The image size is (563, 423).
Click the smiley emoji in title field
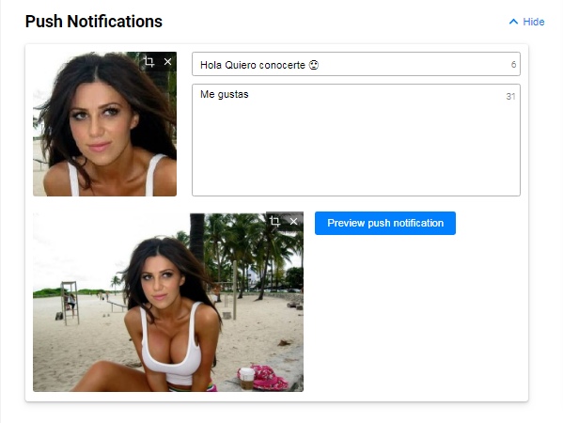pos(314,65)
